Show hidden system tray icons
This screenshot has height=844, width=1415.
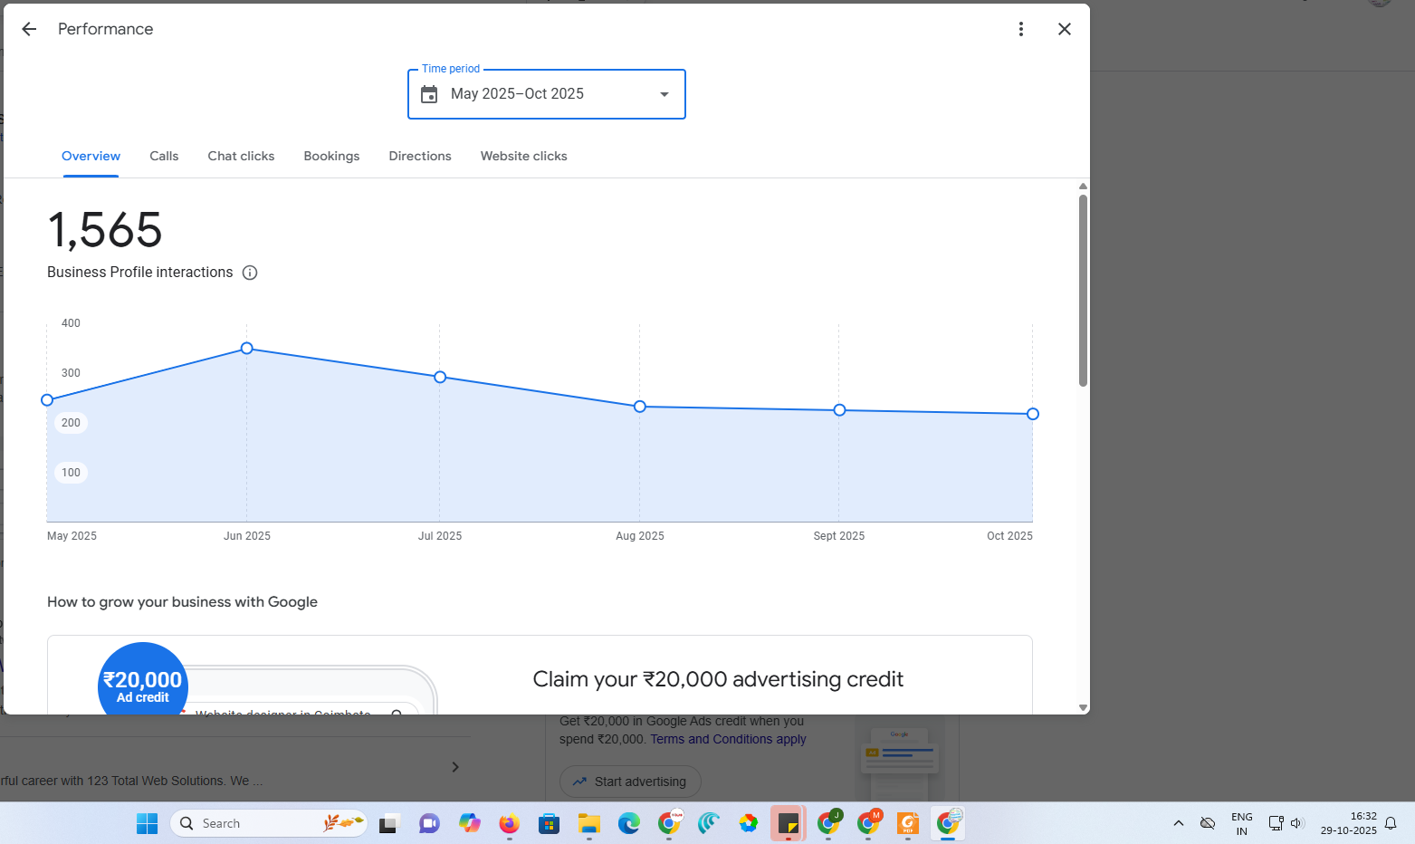1178,823
